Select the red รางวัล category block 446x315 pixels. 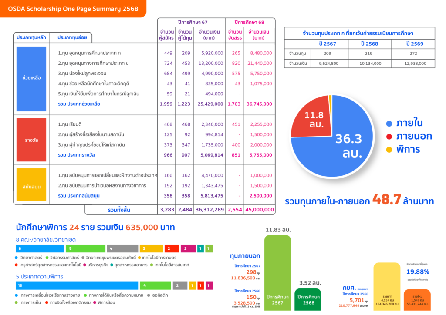[x=31, y=140]
